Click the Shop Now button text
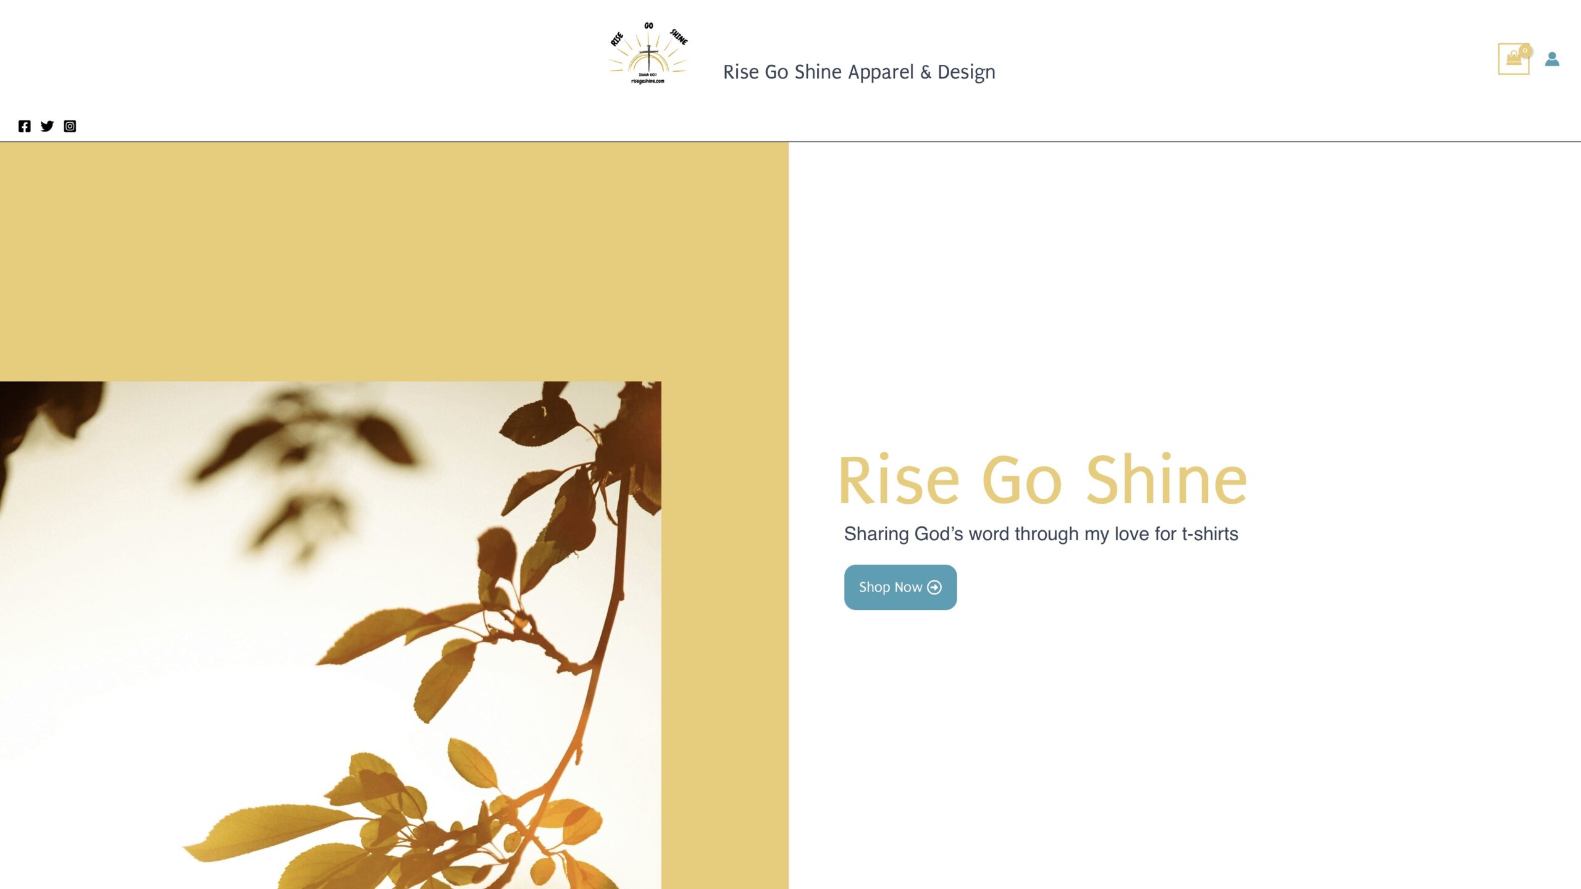The width and height of the screenshot is (1581, 889). 890,587
